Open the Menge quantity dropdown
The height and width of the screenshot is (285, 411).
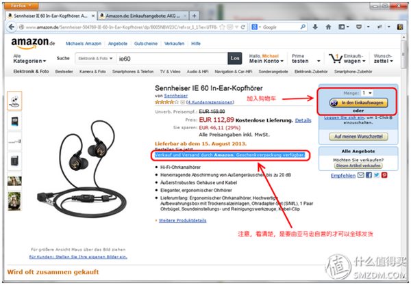tap(367, 93)
